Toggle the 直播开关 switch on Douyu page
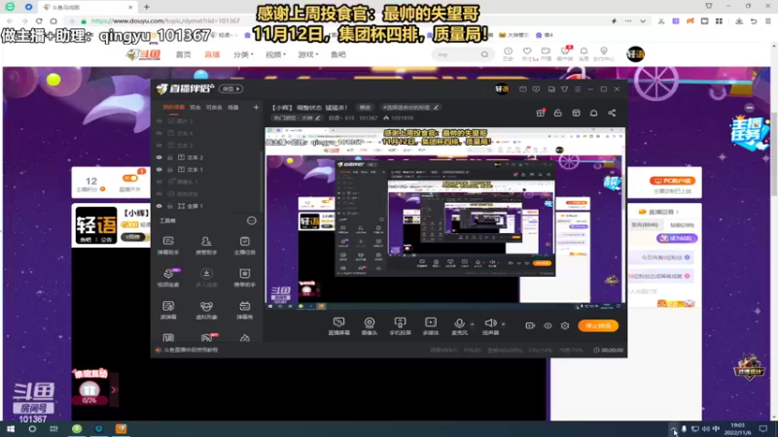This screenshot has width=778, height=437. [x=130, y=178]
